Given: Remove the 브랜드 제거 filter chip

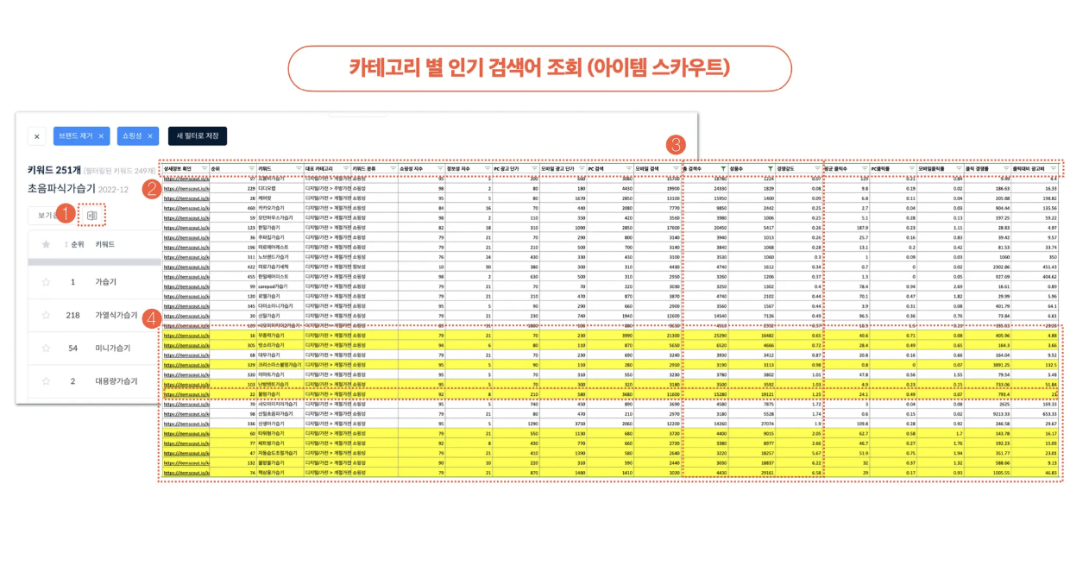Looking at the screenshot, I should click(101, 136).
